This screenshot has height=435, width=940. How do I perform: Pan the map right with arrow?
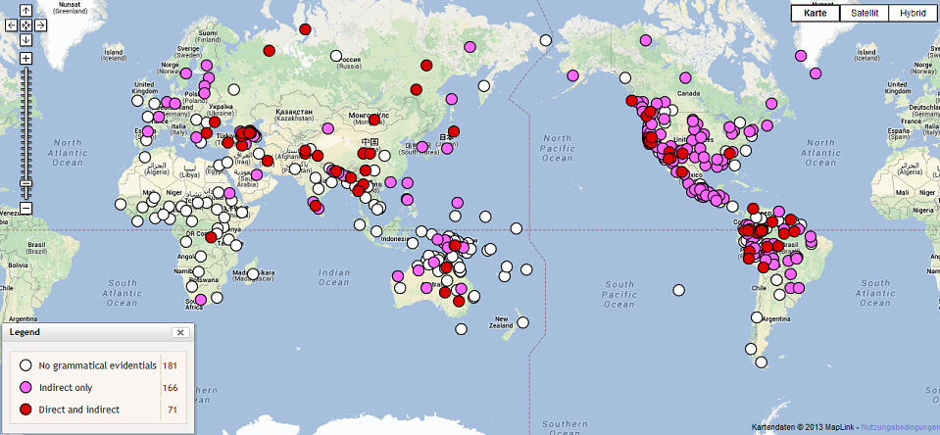(39, 24)
